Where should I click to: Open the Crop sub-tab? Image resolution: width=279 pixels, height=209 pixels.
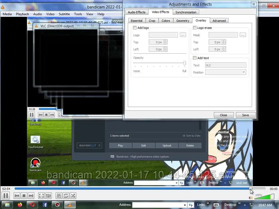[x=152, y=21]
